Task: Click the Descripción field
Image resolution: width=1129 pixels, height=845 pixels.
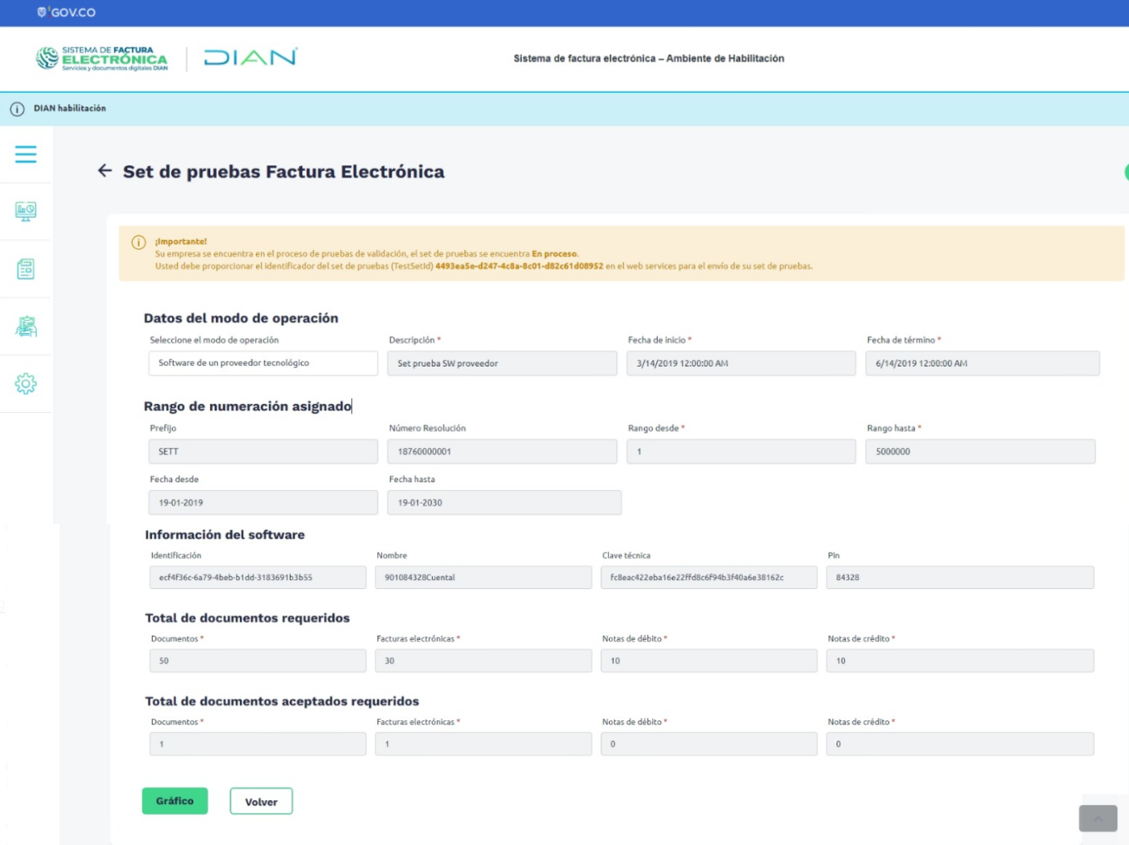Action: pyautogui.click(x=502, y=363)
